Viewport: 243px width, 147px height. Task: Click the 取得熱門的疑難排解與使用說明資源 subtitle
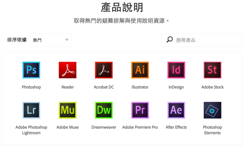pos(121,21)
